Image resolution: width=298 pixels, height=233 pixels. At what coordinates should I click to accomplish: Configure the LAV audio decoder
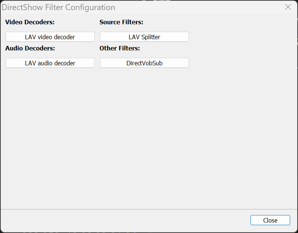pos(50,63)
